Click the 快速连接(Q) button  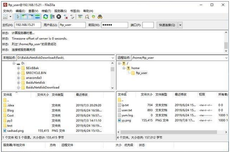tap(167, 25)
